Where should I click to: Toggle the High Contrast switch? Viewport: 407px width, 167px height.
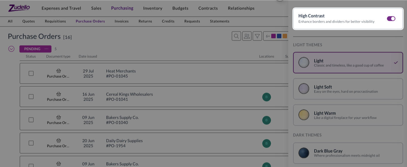pyautogui.click(x=391, y=18)
